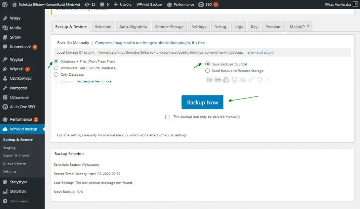This screenshot has width=360, height=209.
Task: Open the Schedule tab
Action: (103, 27)
